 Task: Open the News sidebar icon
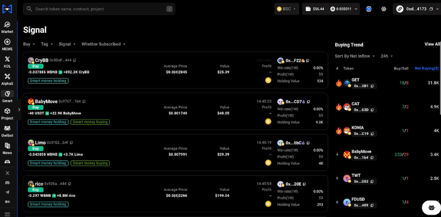[x=7, y=148]
